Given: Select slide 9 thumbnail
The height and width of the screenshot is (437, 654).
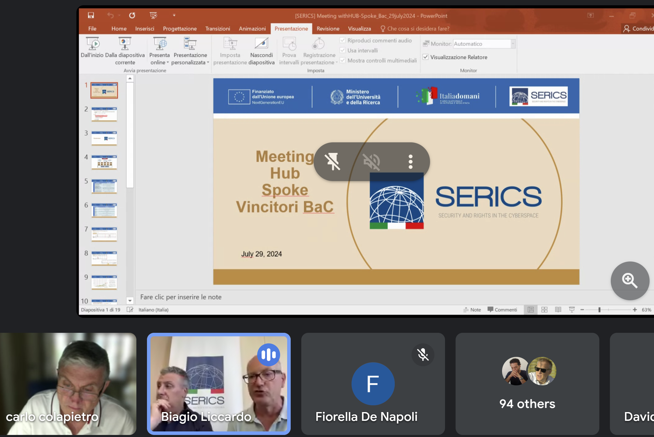Looking at the screenshot, I should point(104,282).
